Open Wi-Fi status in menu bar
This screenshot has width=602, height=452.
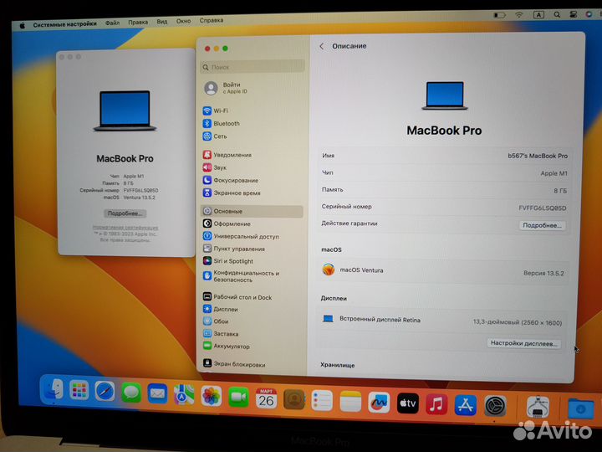click(518, 14)
